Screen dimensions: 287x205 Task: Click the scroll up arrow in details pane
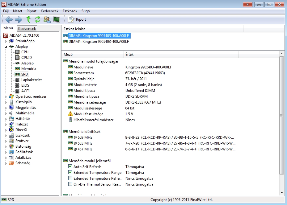[x=281, y=54]
